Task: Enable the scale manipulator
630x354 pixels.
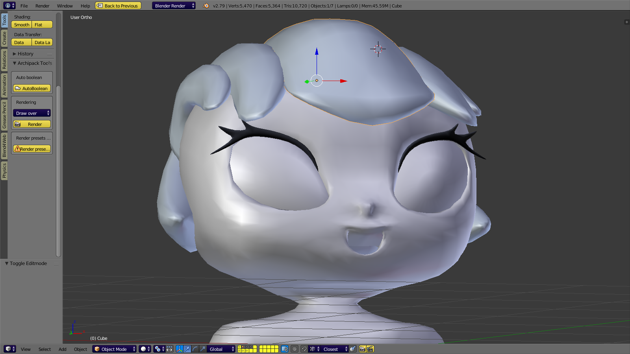Action: (202, 349)
